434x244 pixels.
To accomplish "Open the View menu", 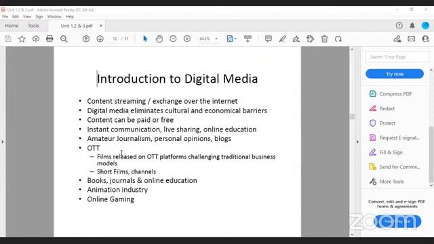I will point(27,16).
